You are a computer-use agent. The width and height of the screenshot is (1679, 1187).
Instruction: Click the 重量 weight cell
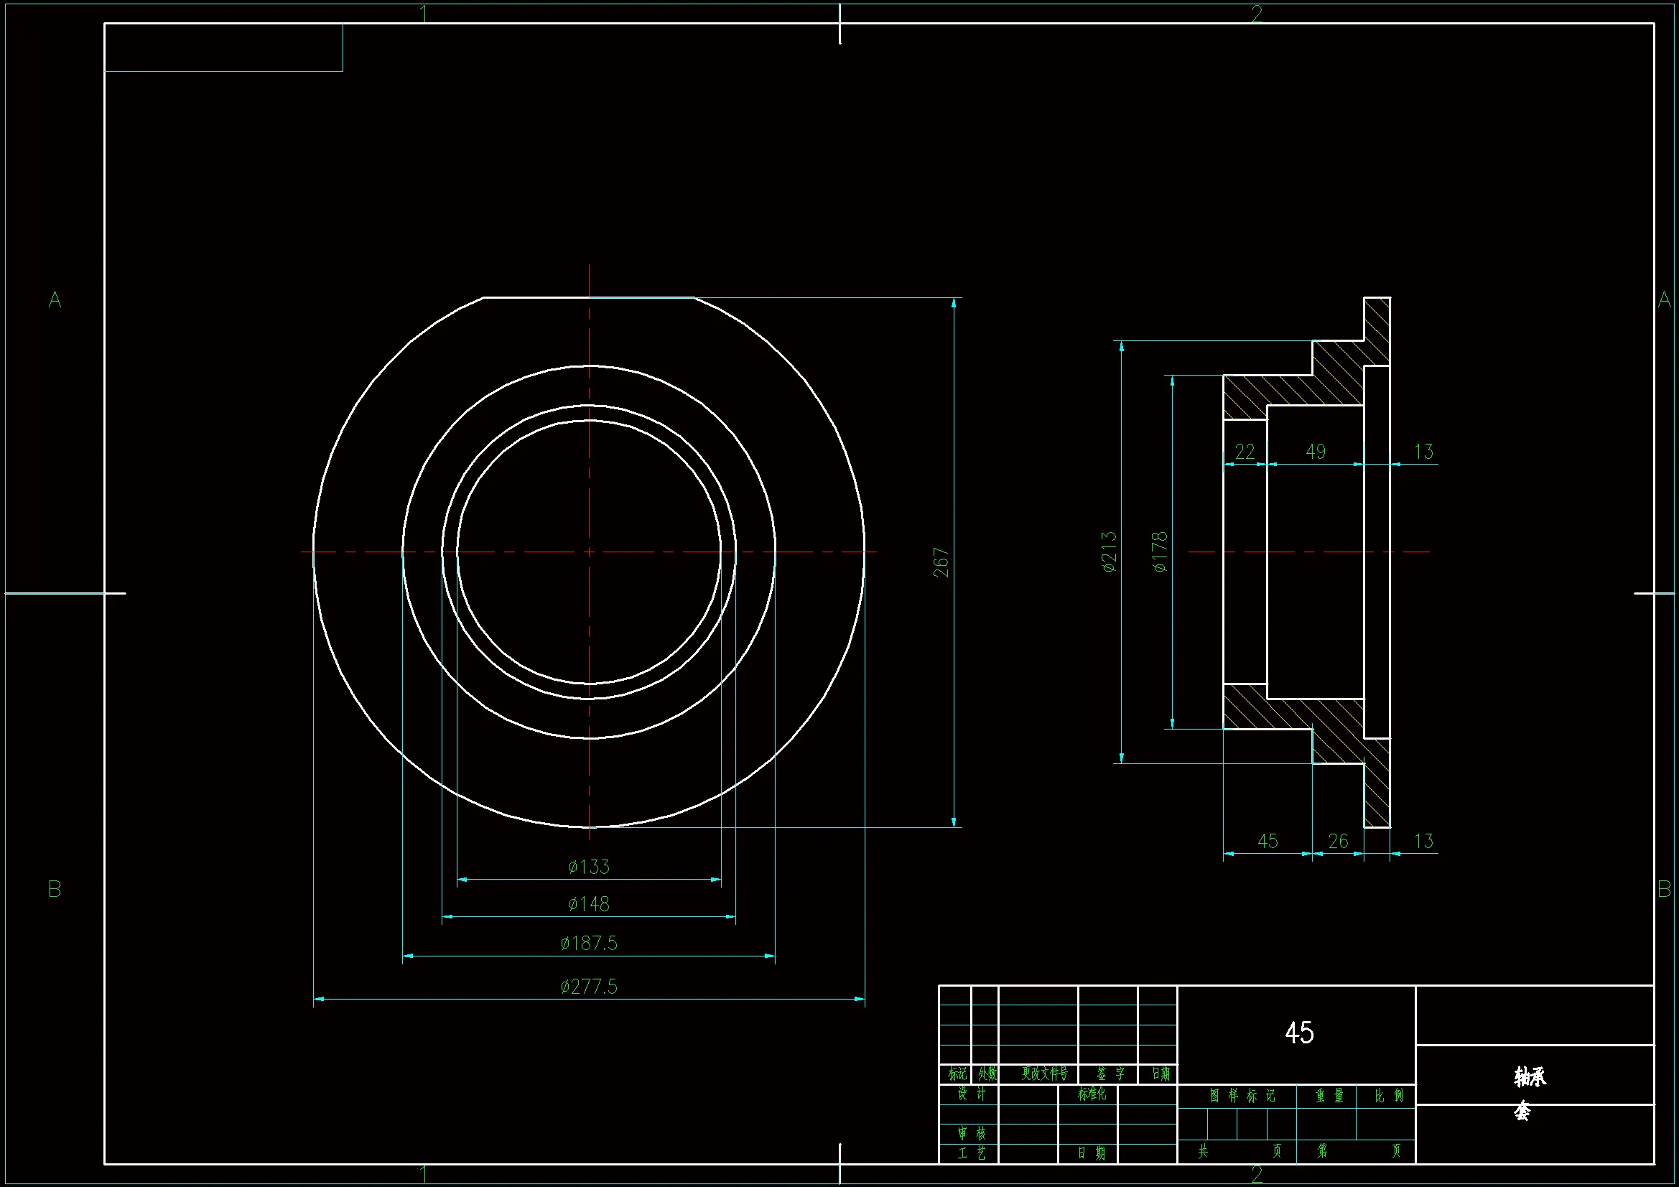point(1329,1095)
